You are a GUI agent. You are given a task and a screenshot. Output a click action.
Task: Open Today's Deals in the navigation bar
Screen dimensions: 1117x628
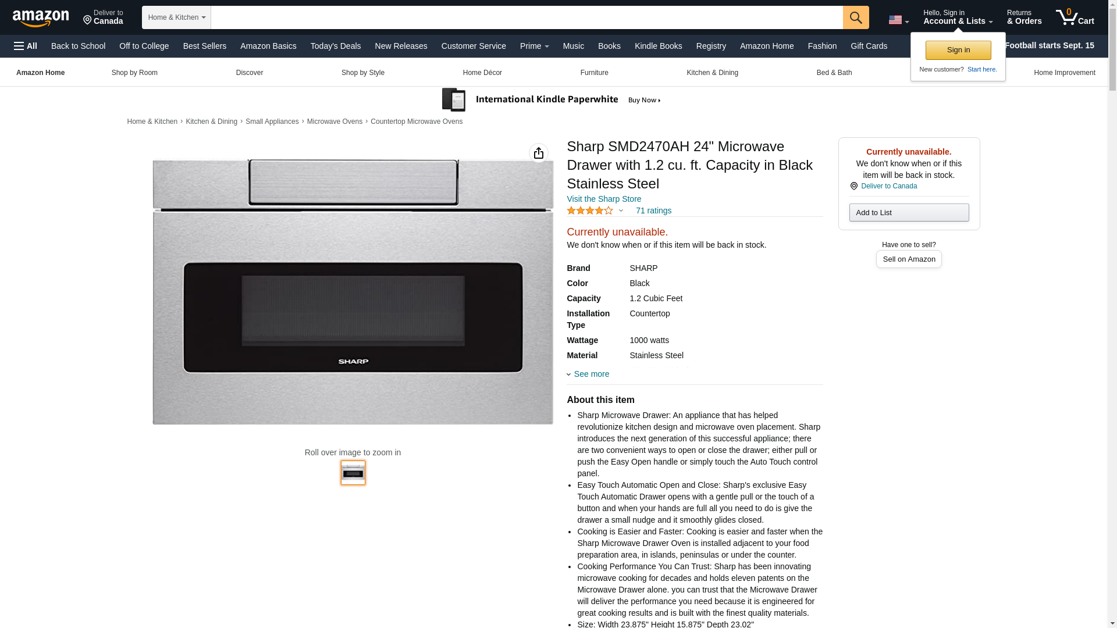(x=336, y=46)
